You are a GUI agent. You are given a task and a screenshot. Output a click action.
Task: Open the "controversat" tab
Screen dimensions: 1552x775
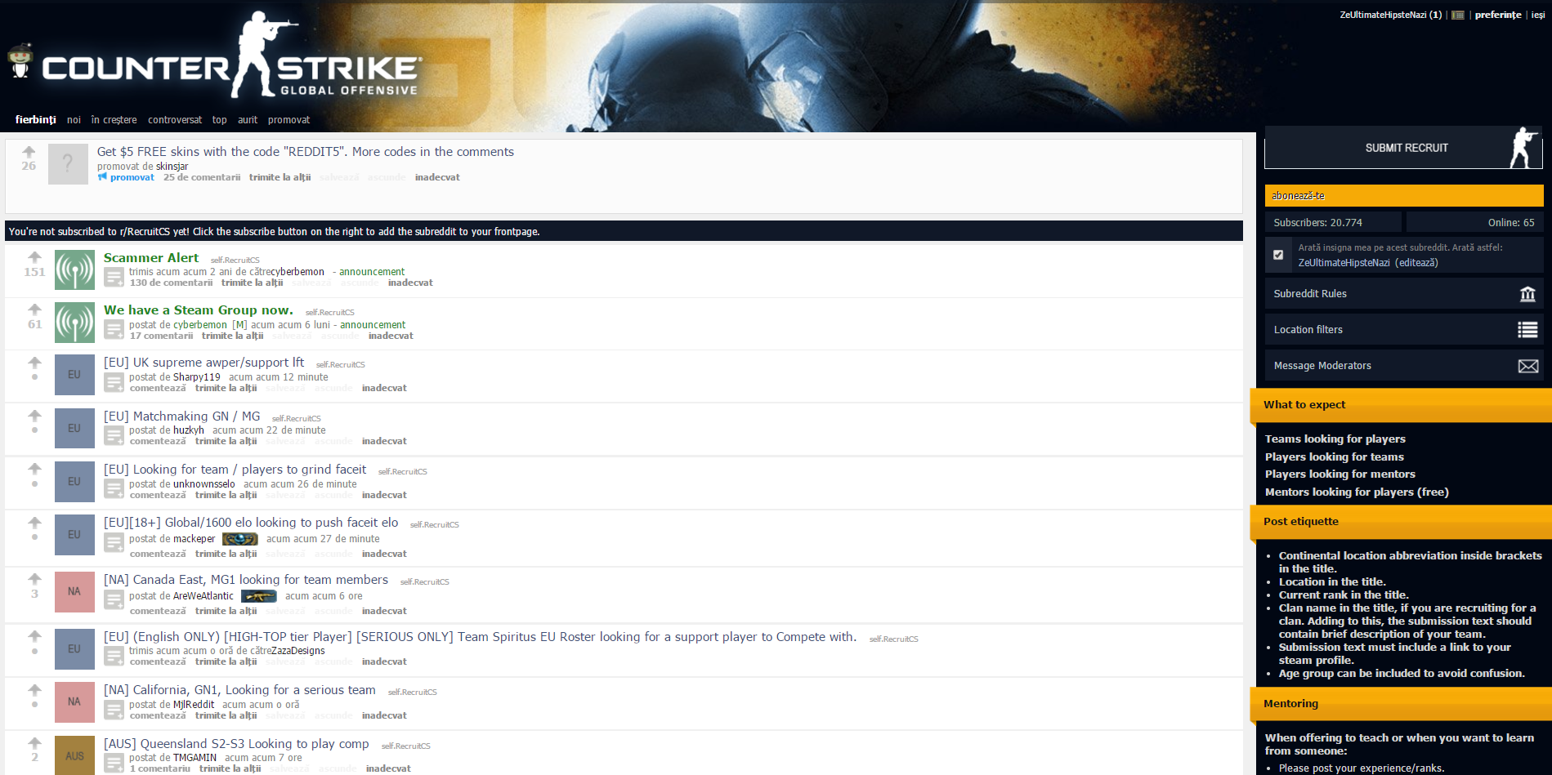pos(175,120)
